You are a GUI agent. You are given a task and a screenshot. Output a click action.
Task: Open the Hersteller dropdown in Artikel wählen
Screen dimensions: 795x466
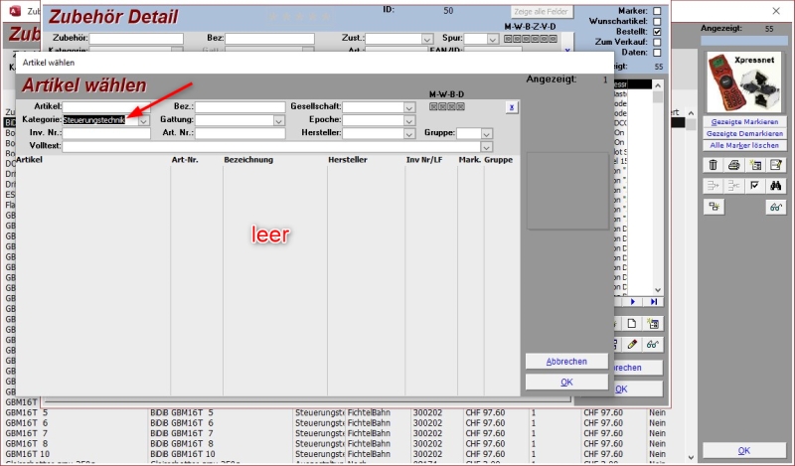409,134
